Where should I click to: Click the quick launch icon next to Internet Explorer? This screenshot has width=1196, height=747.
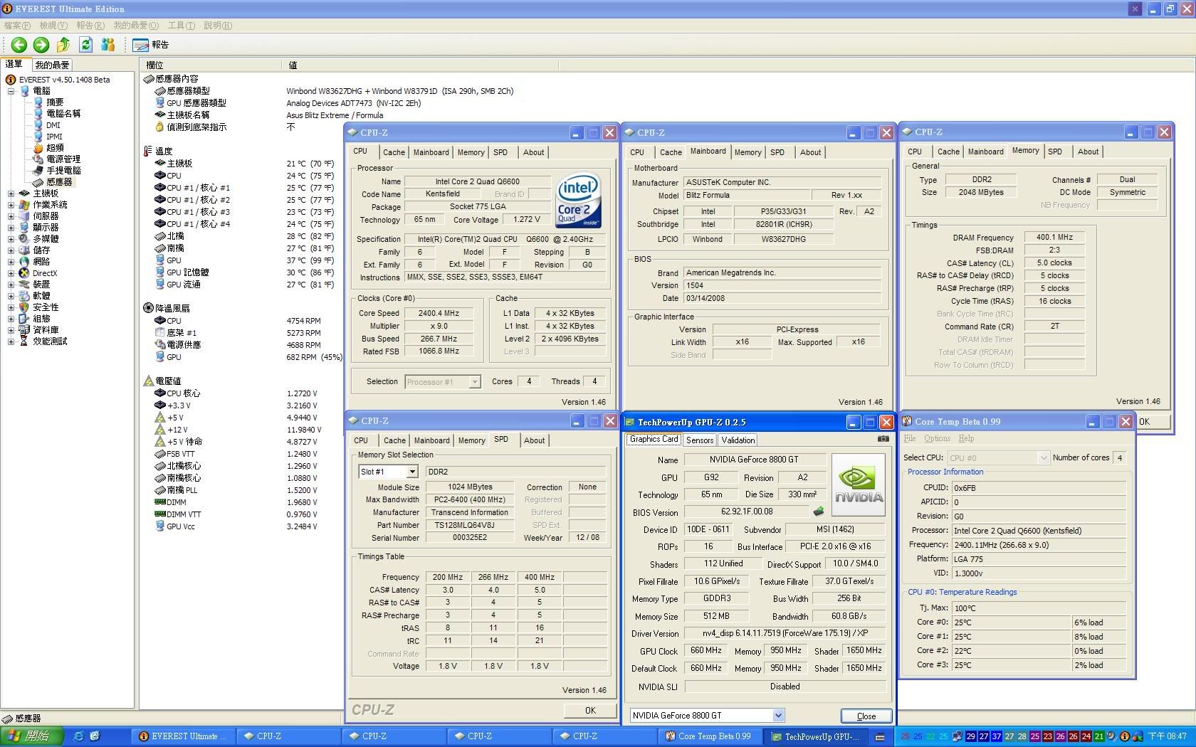click(x=95, y=736)
